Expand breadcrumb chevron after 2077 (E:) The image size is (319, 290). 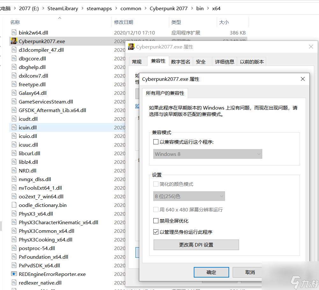pos(43,8)
